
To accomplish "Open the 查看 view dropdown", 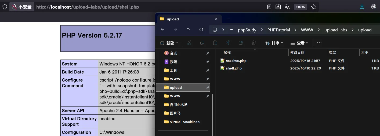I will pos(299,43).
